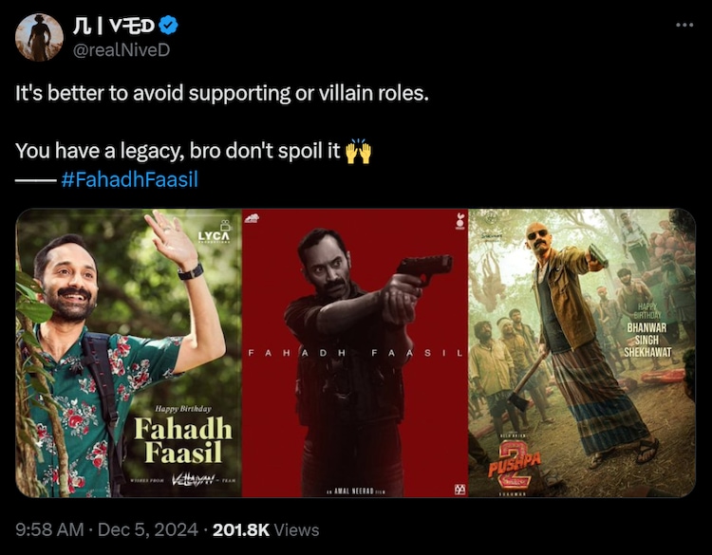
Task: Open the @realNiveD handle link
Action: click(122, 50)
